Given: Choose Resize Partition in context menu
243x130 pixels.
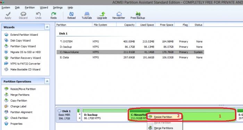Looking at the screenshot, I should click(x=165, y=117).
